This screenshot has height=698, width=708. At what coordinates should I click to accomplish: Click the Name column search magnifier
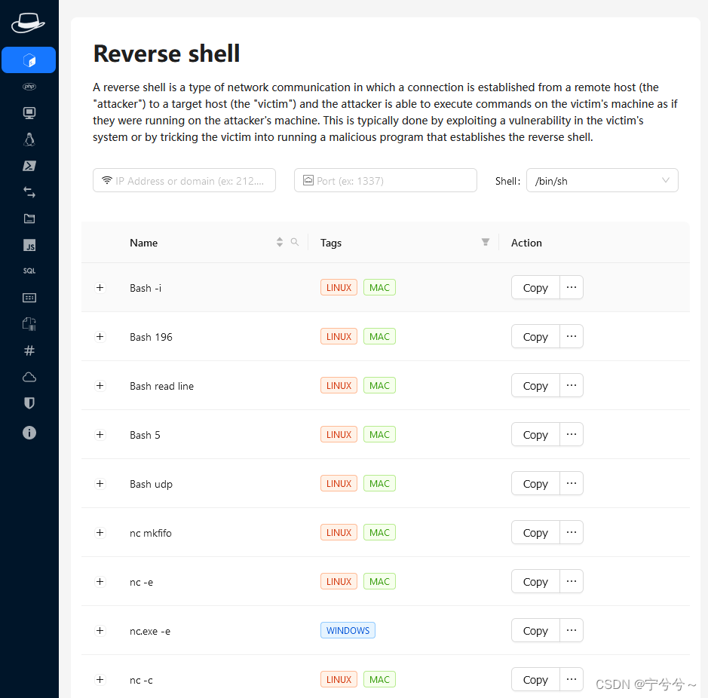(294, 242)
